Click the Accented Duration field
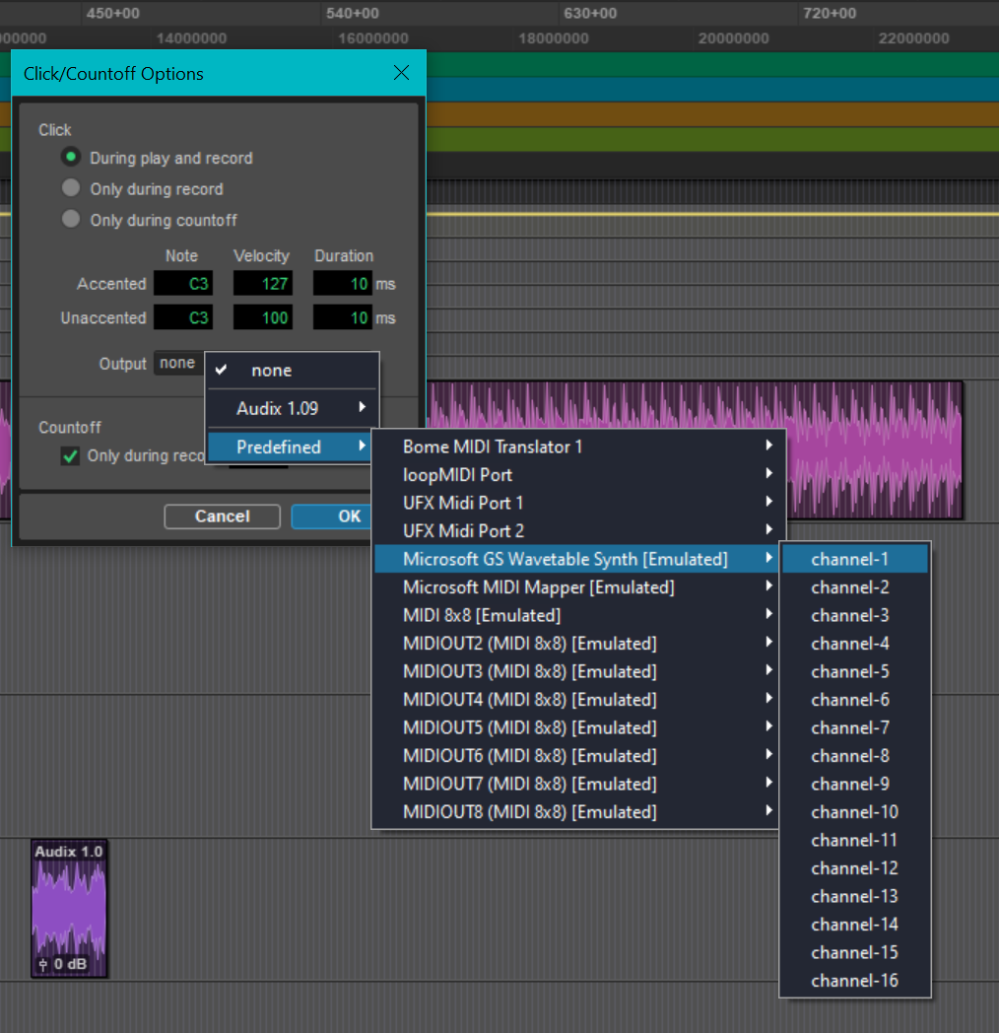This screenshot has height=1033, width=999. point(343,284)
